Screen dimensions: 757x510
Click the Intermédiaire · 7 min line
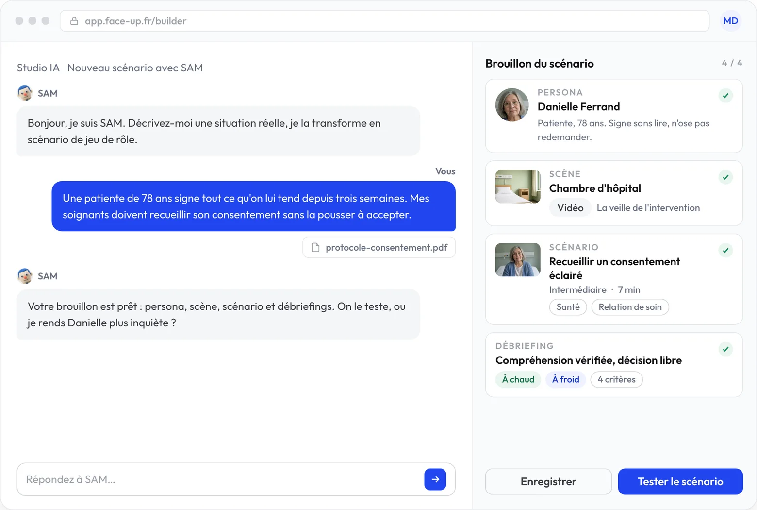595,290
